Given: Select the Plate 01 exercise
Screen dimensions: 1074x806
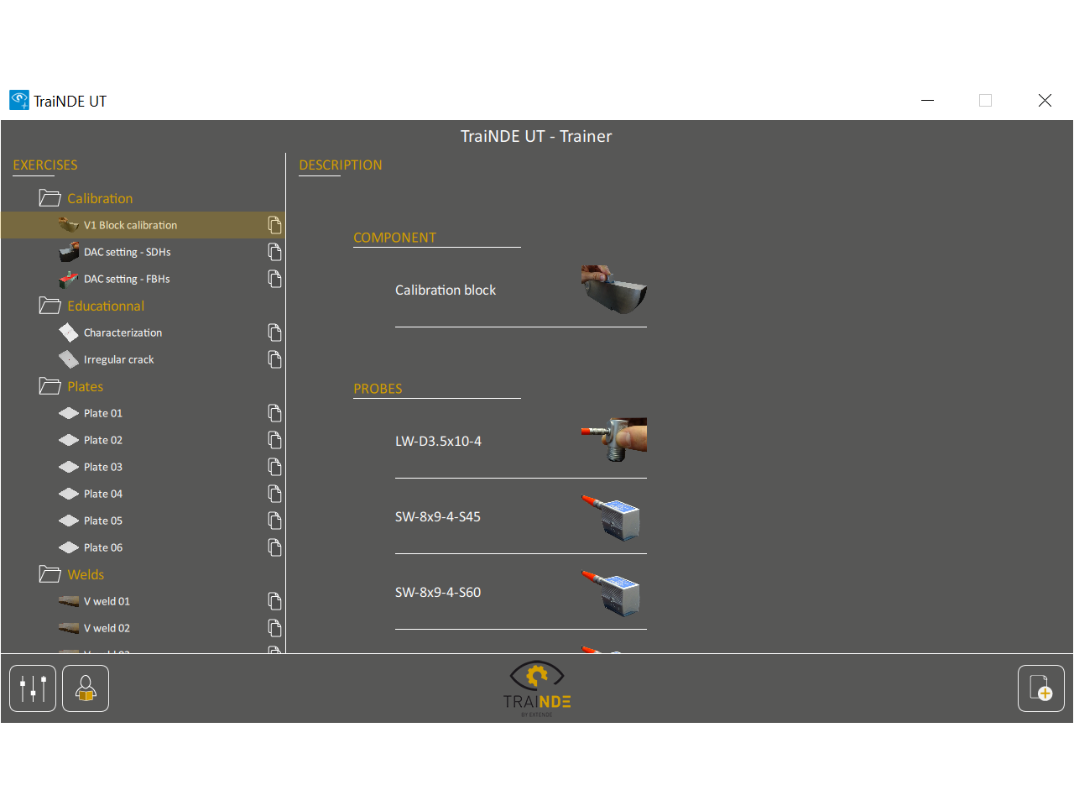Looking at the screenshot, I should (143, 413).
